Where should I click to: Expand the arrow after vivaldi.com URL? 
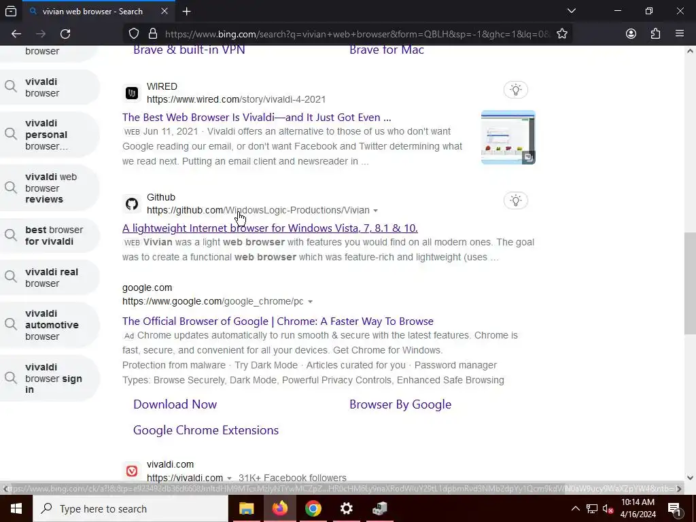pos(230,478)
